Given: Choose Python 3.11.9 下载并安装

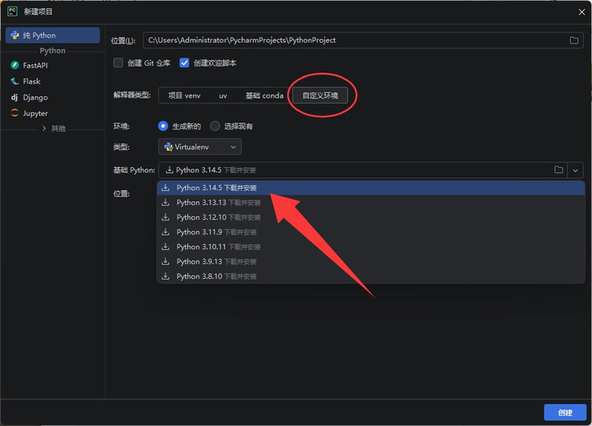Looking at the screenshot, I should [371, 232].
